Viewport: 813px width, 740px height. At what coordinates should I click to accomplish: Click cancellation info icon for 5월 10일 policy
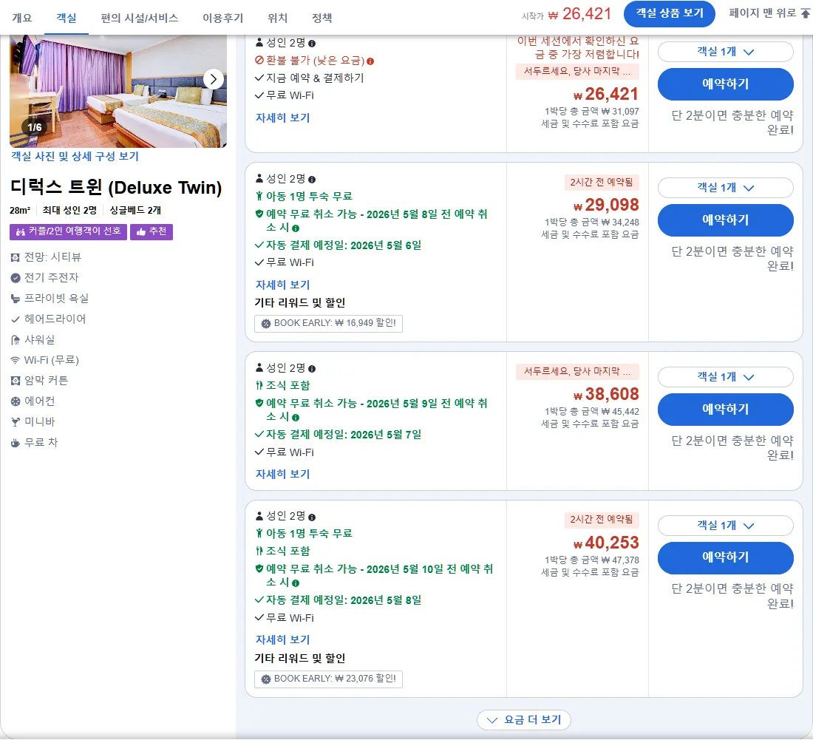(296, 583)
